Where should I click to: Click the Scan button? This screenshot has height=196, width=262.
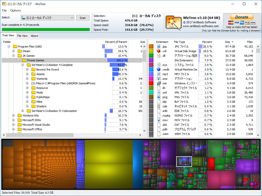coord(83,18)
